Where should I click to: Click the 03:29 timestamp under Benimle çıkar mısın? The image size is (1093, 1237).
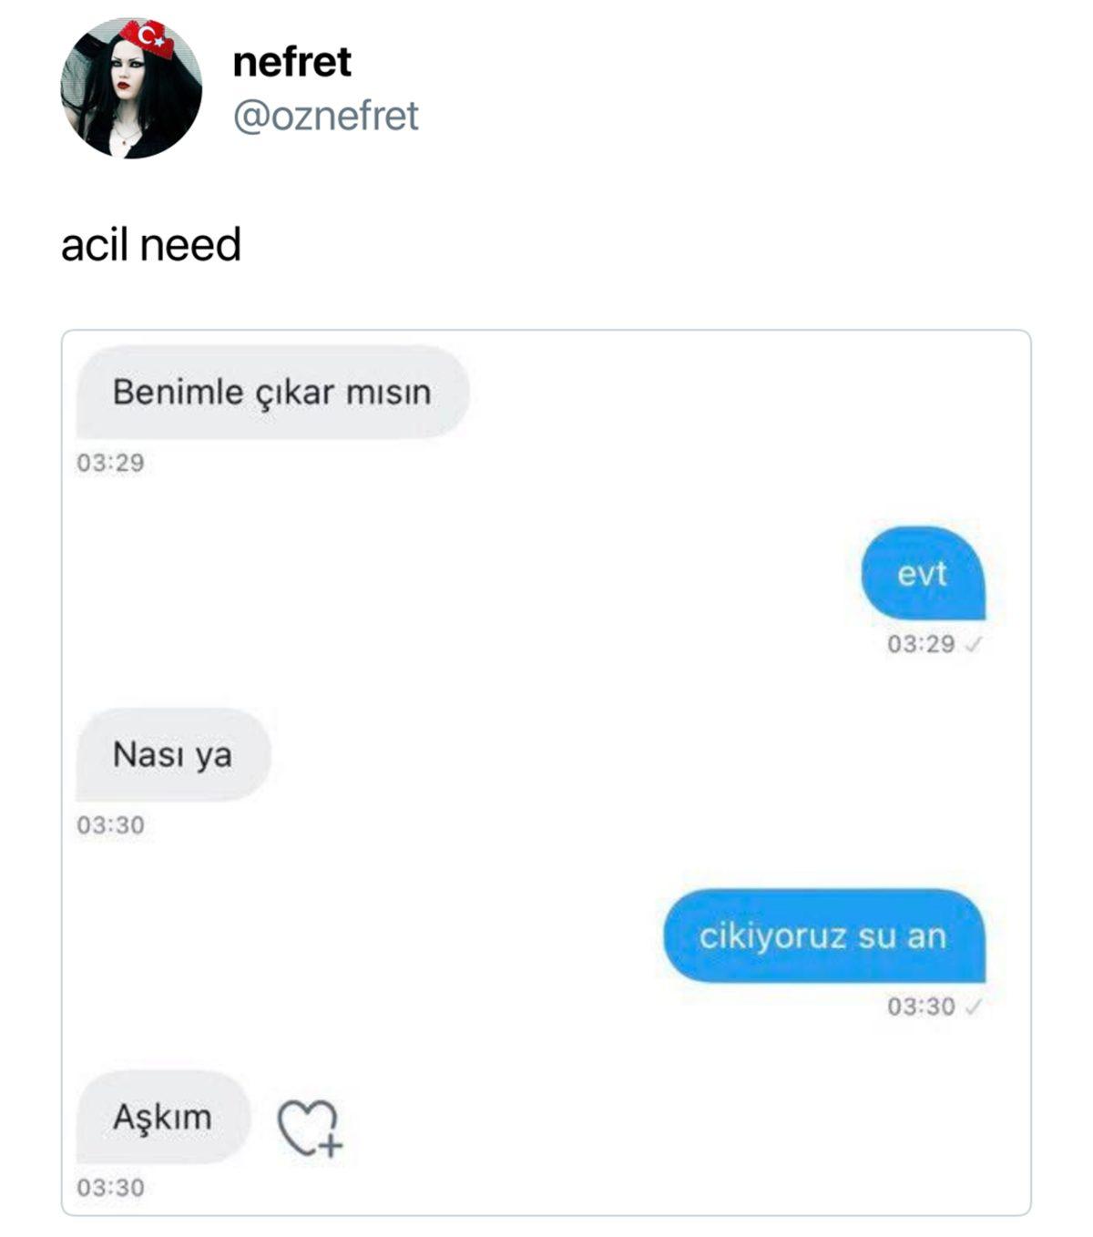(110, 463)
